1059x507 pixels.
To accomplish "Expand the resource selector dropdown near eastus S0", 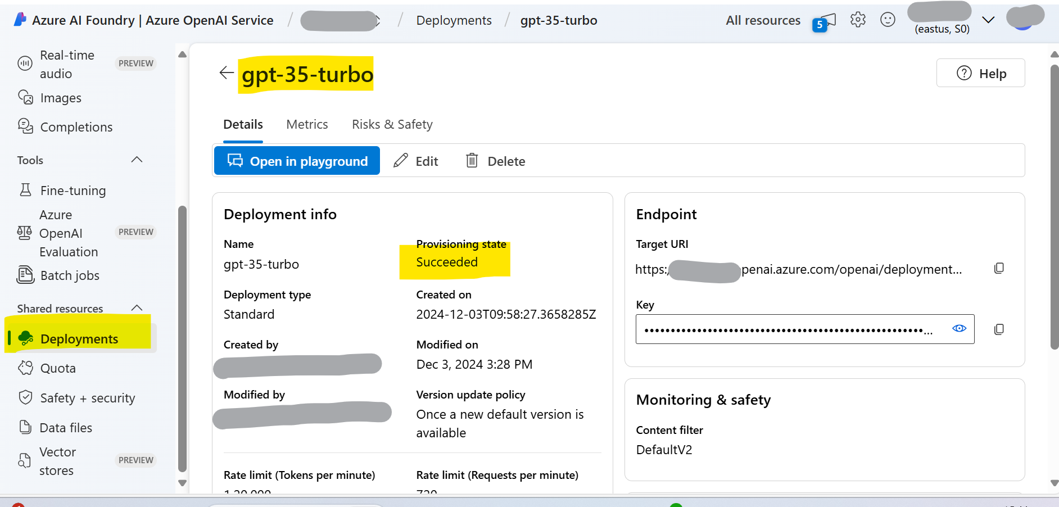I will point(988,20).
